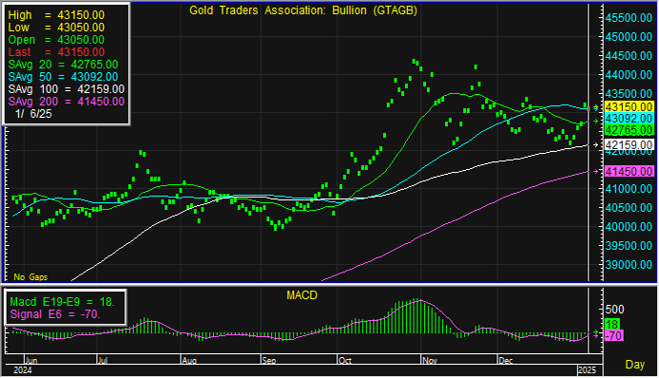Click the magenta -70 signal value tag

click(x=613, y=335)
